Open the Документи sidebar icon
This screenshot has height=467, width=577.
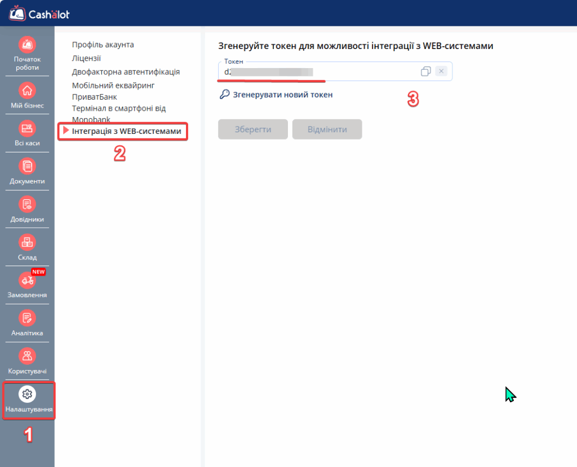click(x=27, y=166)
